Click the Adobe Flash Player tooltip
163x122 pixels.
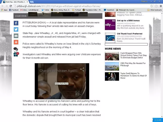61,84
